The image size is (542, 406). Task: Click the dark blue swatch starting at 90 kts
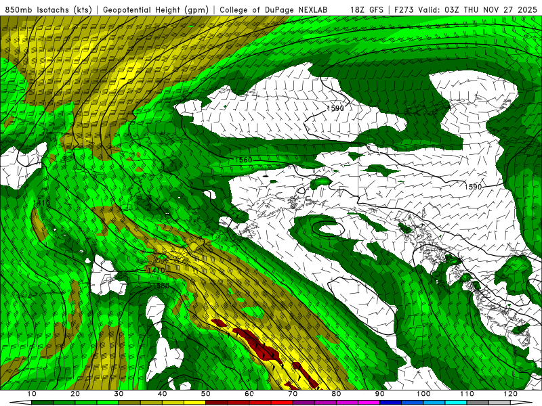click(391, 403)
